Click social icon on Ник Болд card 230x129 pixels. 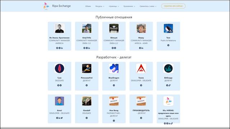pos(114,121)
